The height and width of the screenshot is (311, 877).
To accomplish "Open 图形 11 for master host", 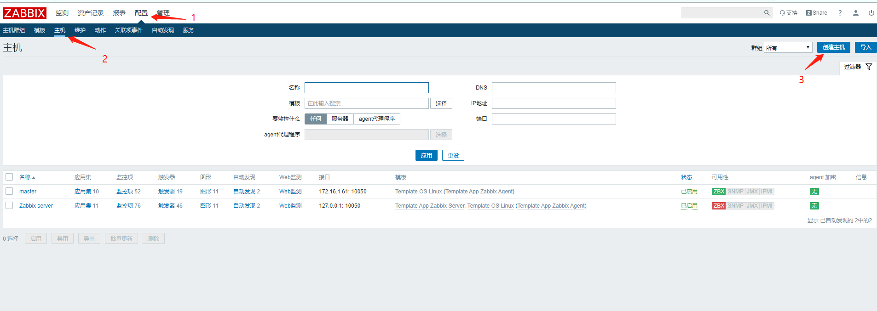I will click(x=206, y=192).
